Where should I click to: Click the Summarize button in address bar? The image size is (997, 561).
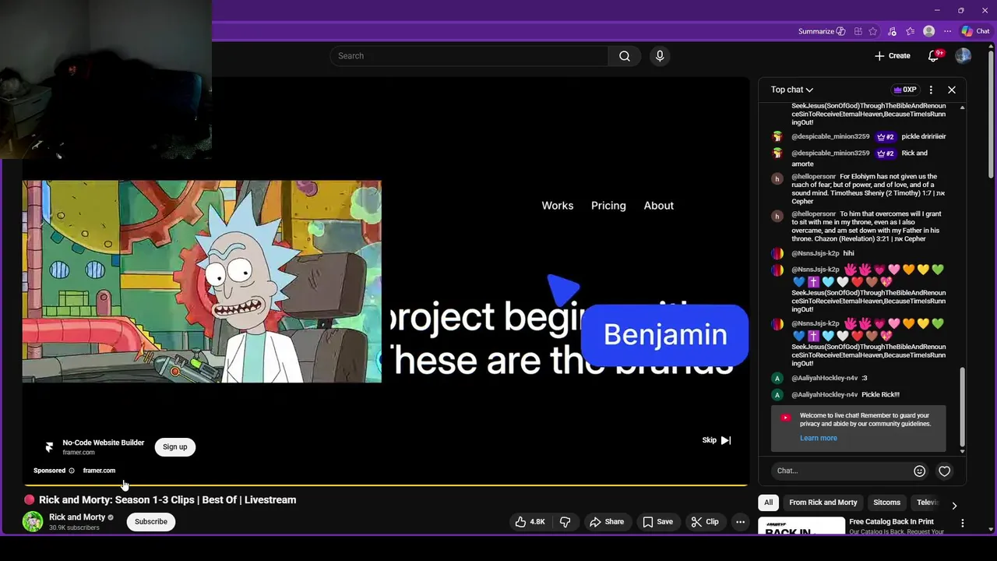point(822,31)
